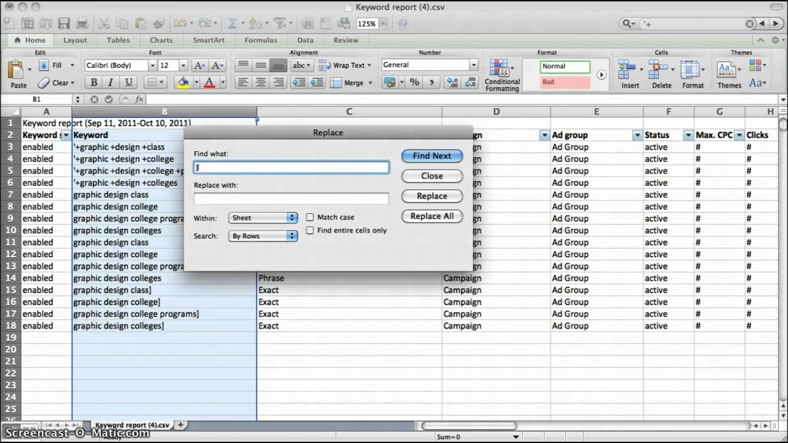
Task: Click the Delete cells icon
Action: click(658, 70)
